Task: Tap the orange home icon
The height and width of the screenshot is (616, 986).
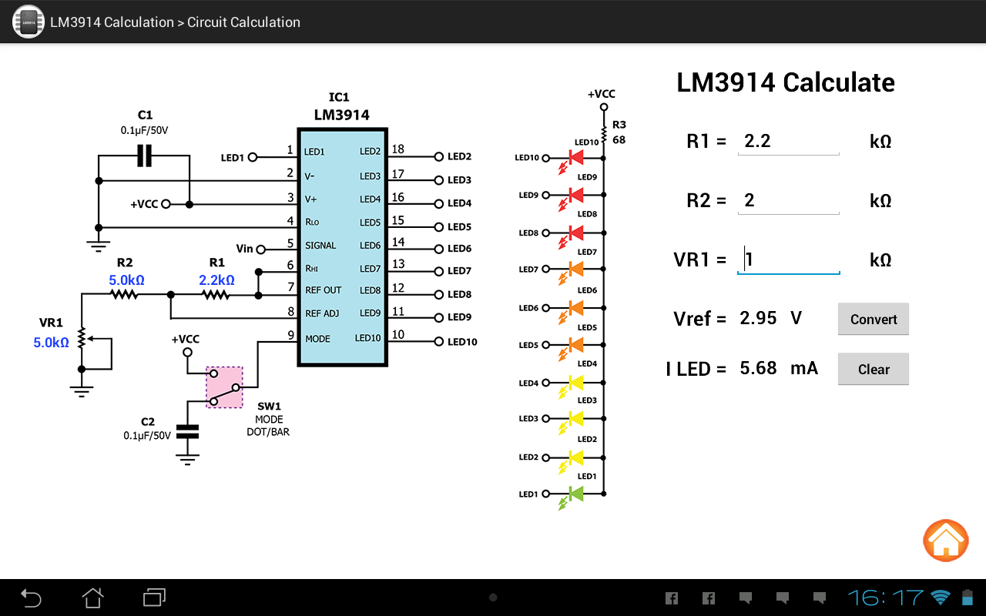Action: [x=945, y=541]
